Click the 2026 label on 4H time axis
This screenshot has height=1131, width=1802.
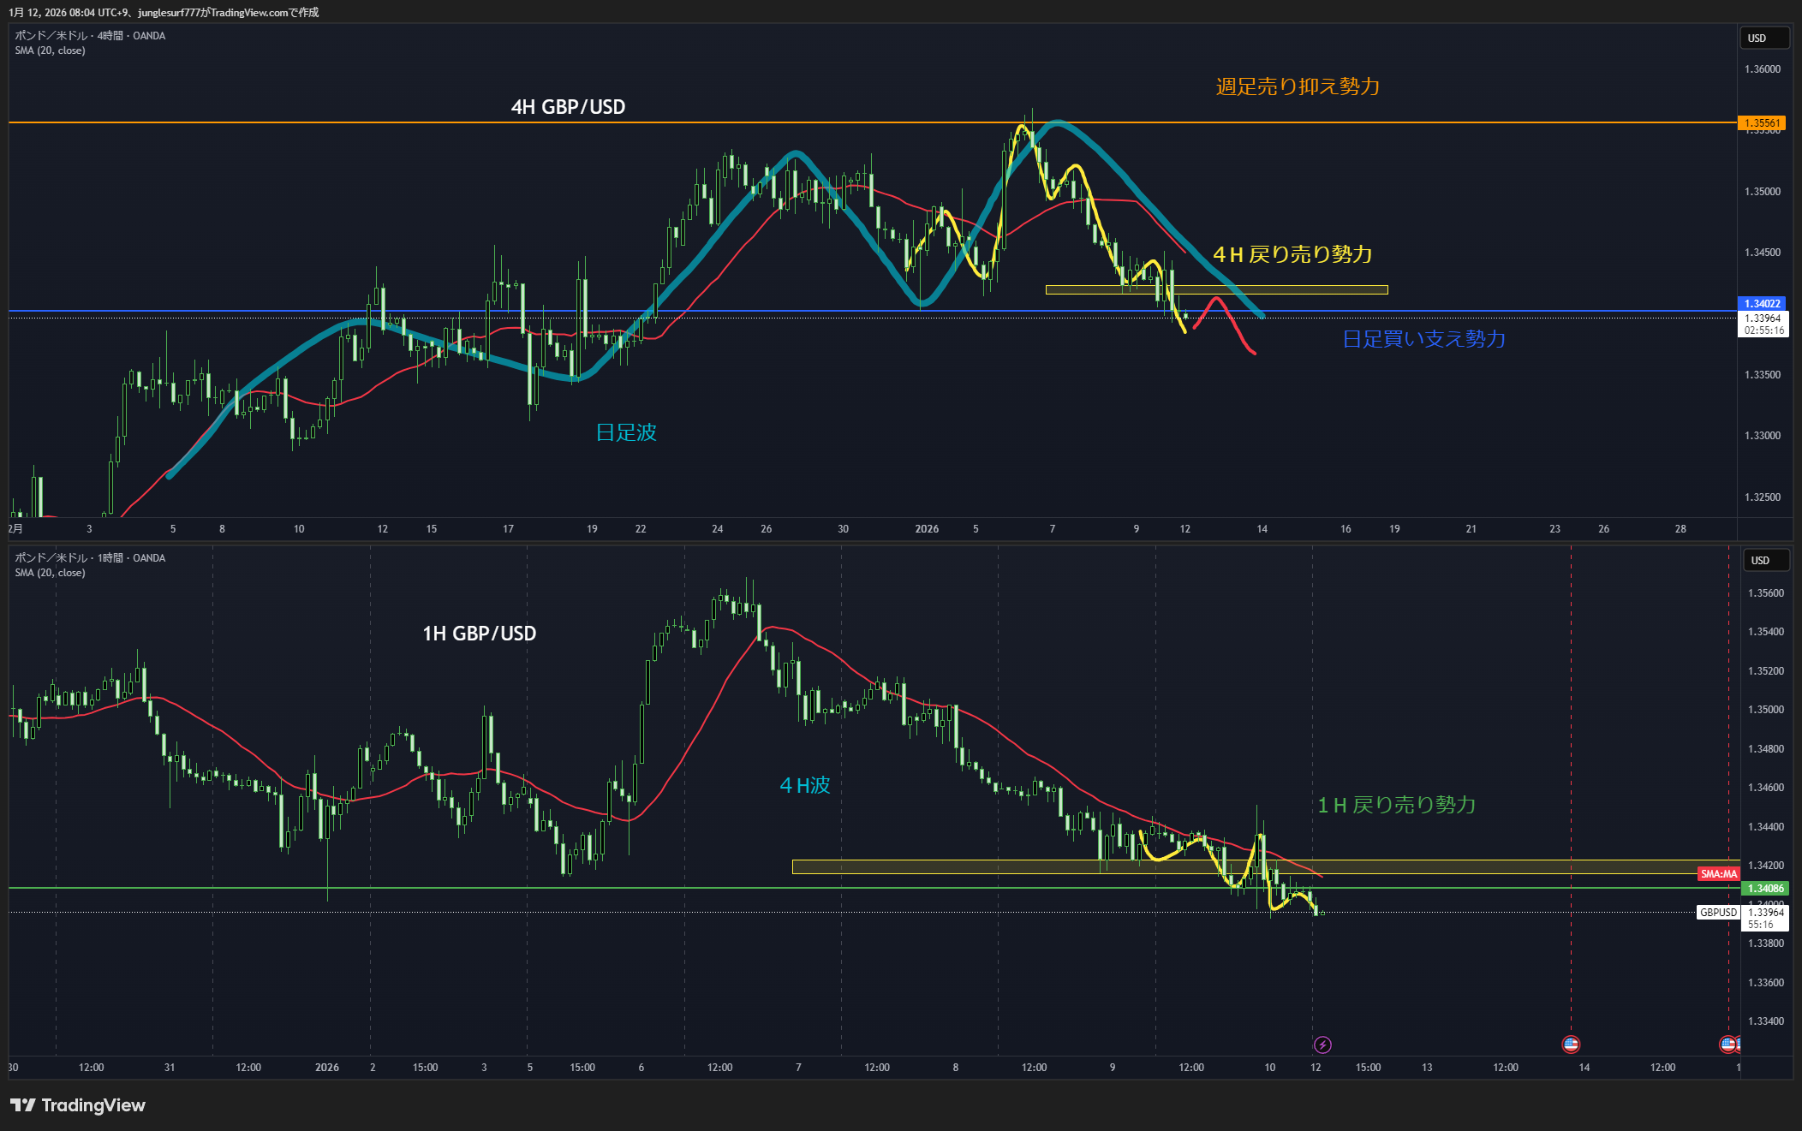[x=927, y=529]
